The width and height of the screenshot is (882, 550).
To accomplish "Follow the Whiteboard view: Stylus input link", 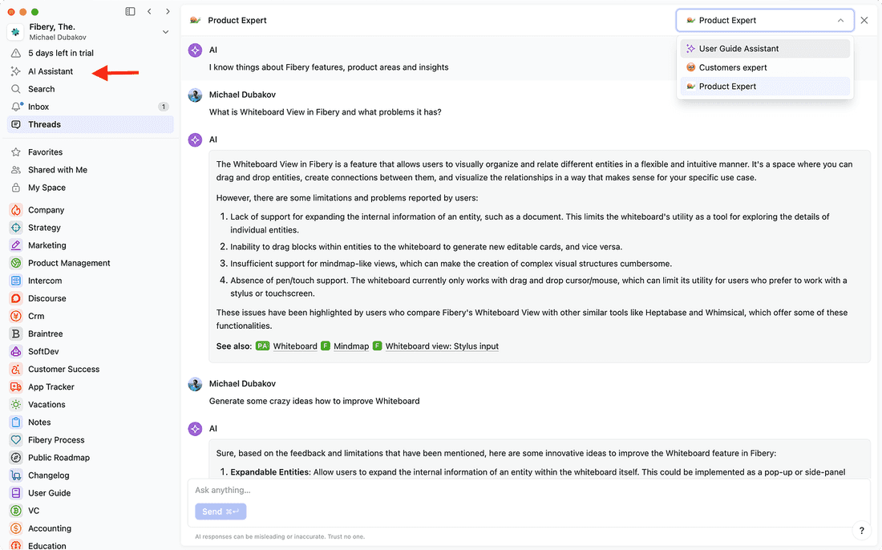I will pyautogui.click(x=442, y=346).
